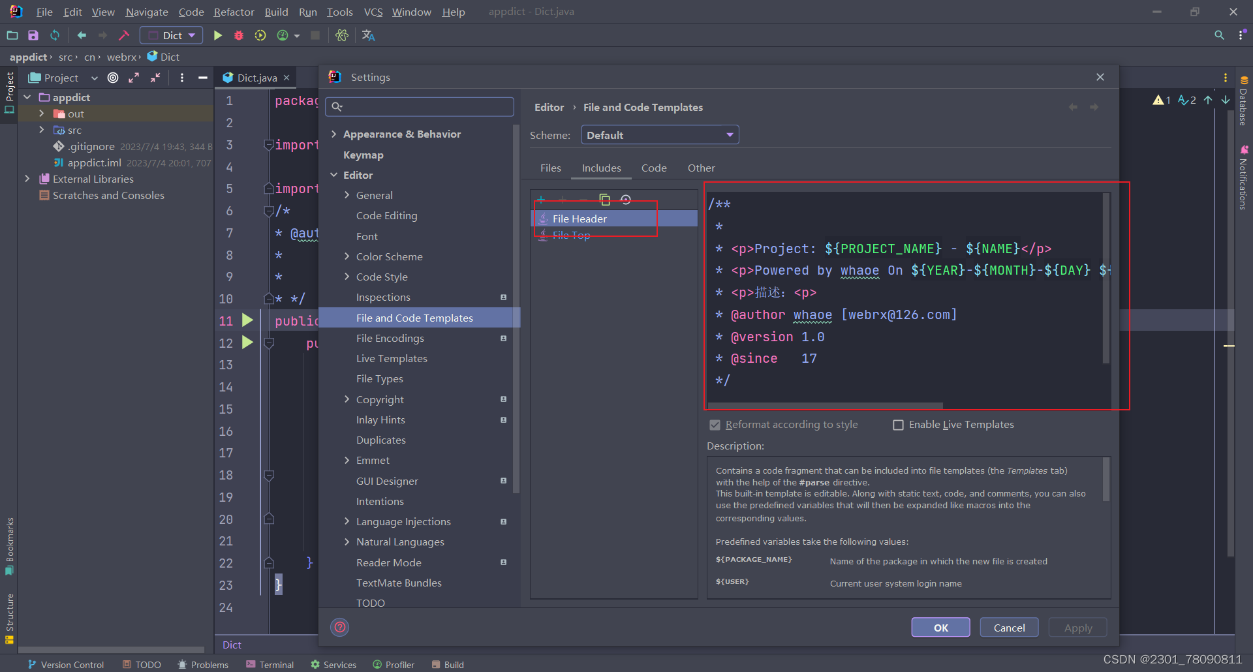
Task: Expand the Code Style settings node
Action: pyautogui.click(x=347, y=277)
